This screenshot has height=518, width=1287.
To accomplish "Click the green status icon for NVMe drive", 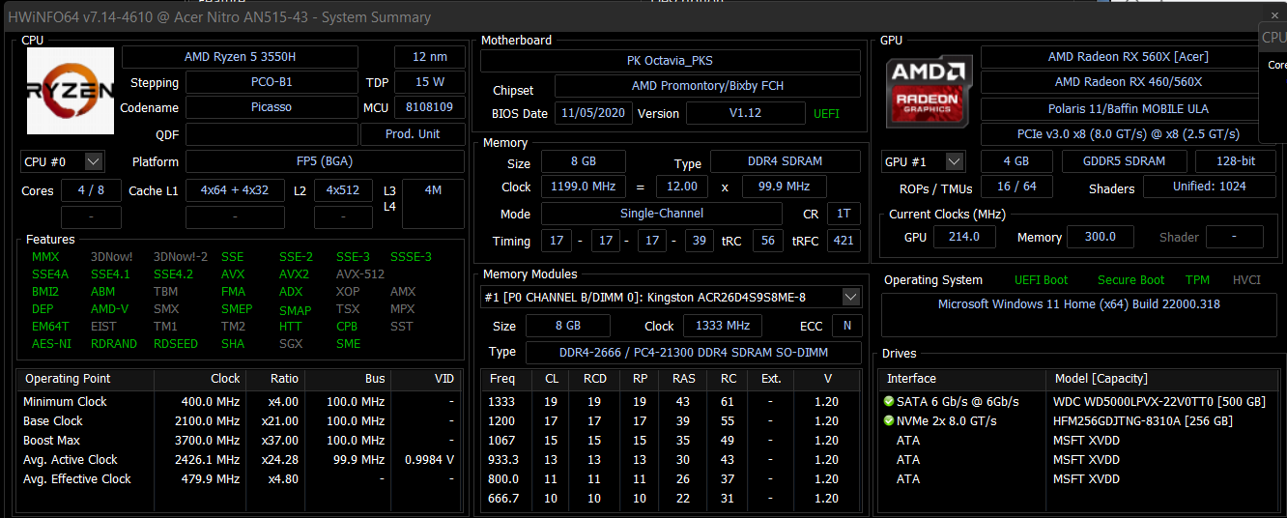I will click(x=889, y=420).
